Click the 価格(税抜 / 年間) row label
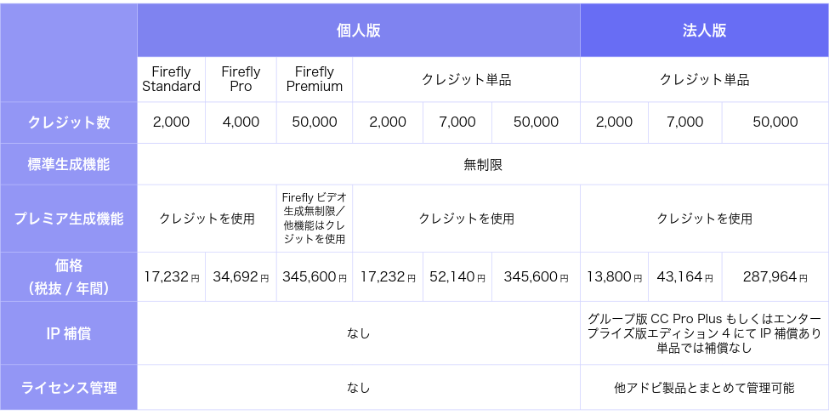 click(69, 276)
